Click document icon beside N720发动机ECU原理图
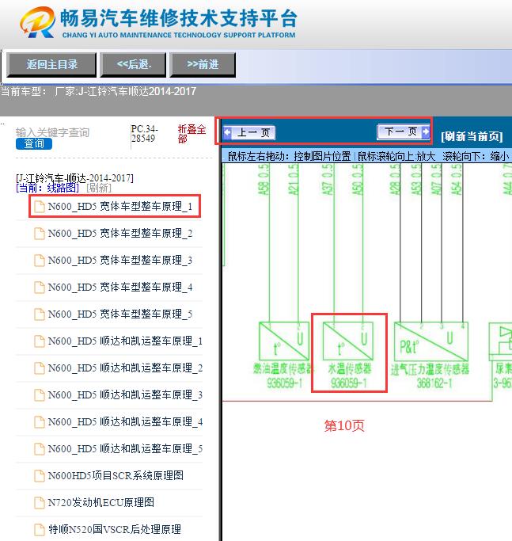This screenshot has height=541, width=512. (x=40, y=502)
